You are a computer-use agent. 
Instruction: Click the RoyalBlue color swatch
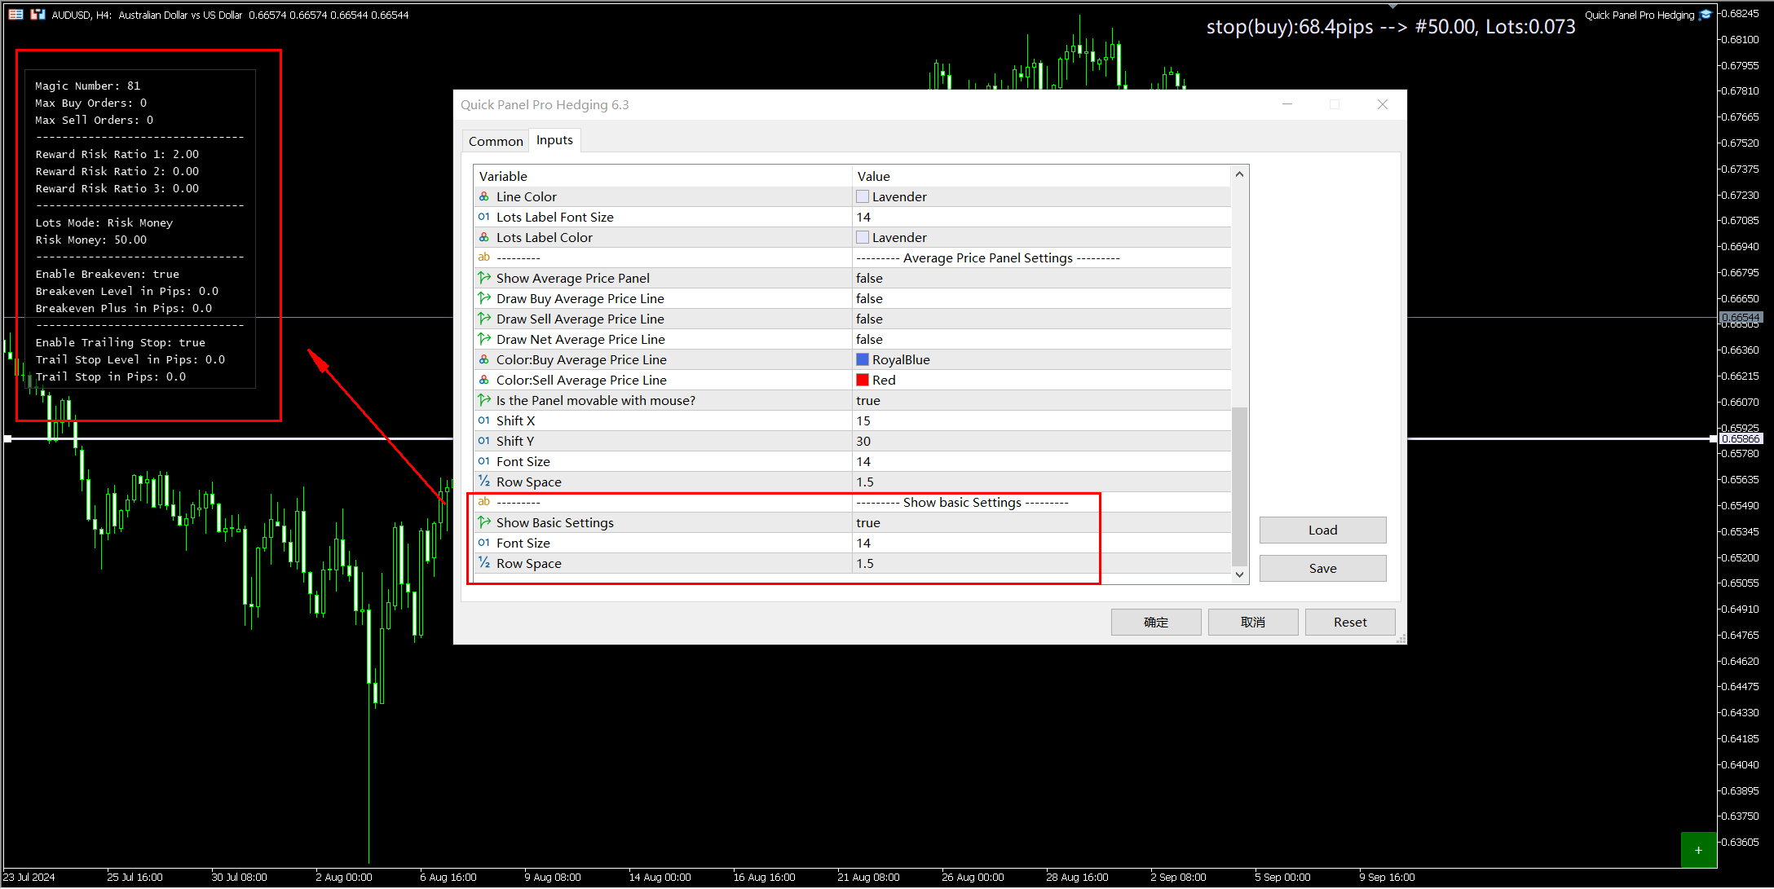click(x=863, y=359)
